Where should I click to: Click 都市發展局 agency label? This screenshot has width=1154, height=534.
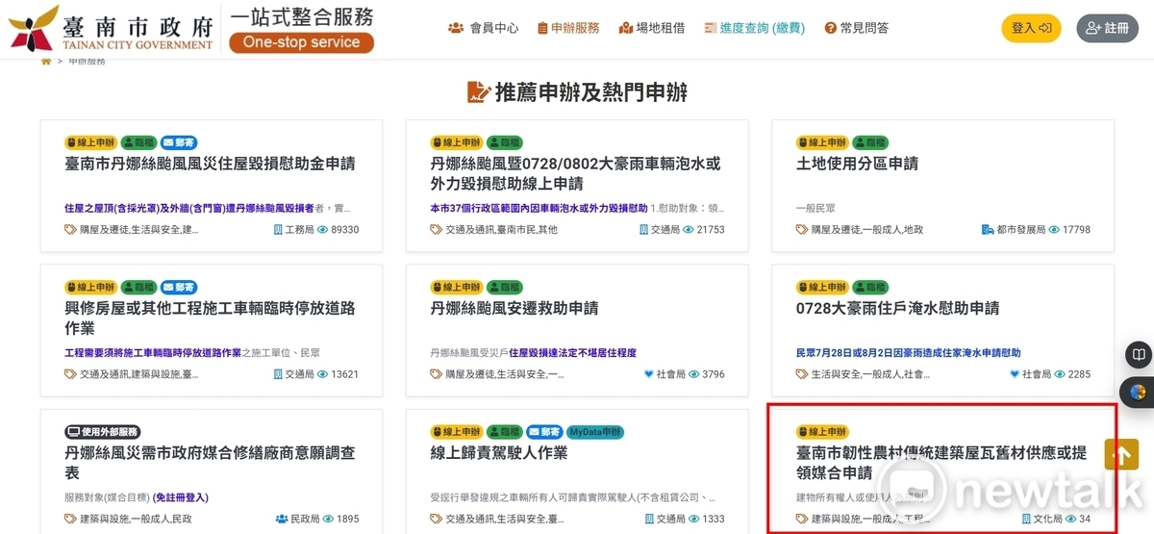[x=1014, y=230]
